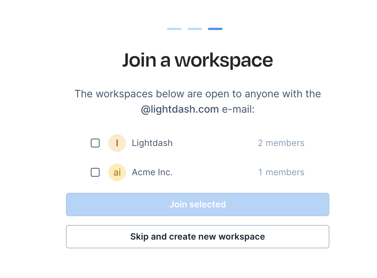Select the Lightdash workspace name
377x278 pixels.
152,143
